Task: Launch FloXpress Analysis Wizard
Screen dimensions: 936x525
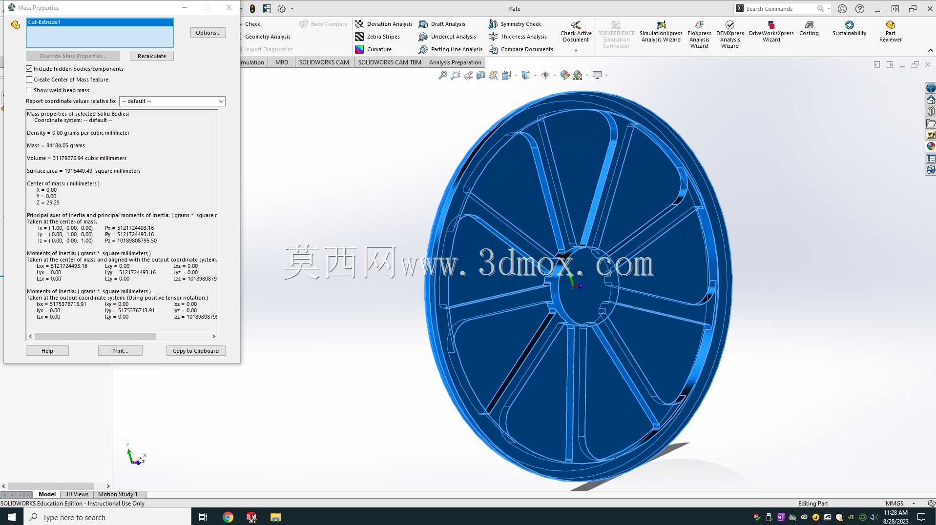Action: [x=699, y=35]
